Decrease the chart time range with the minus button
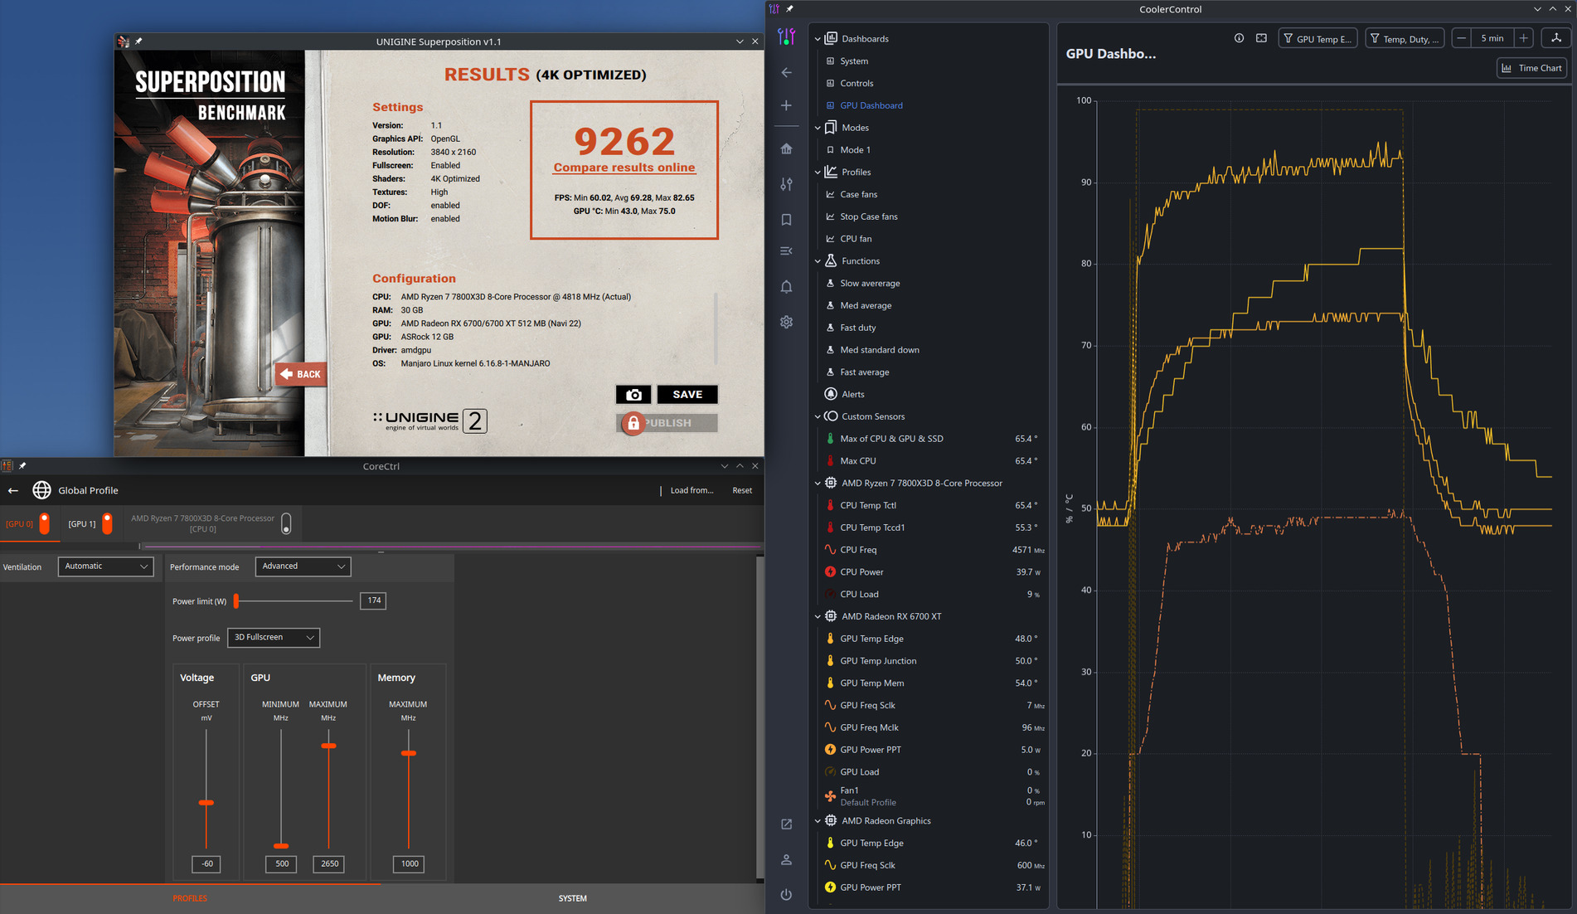The image size is (1577, 914). (x=1462, y=38)
